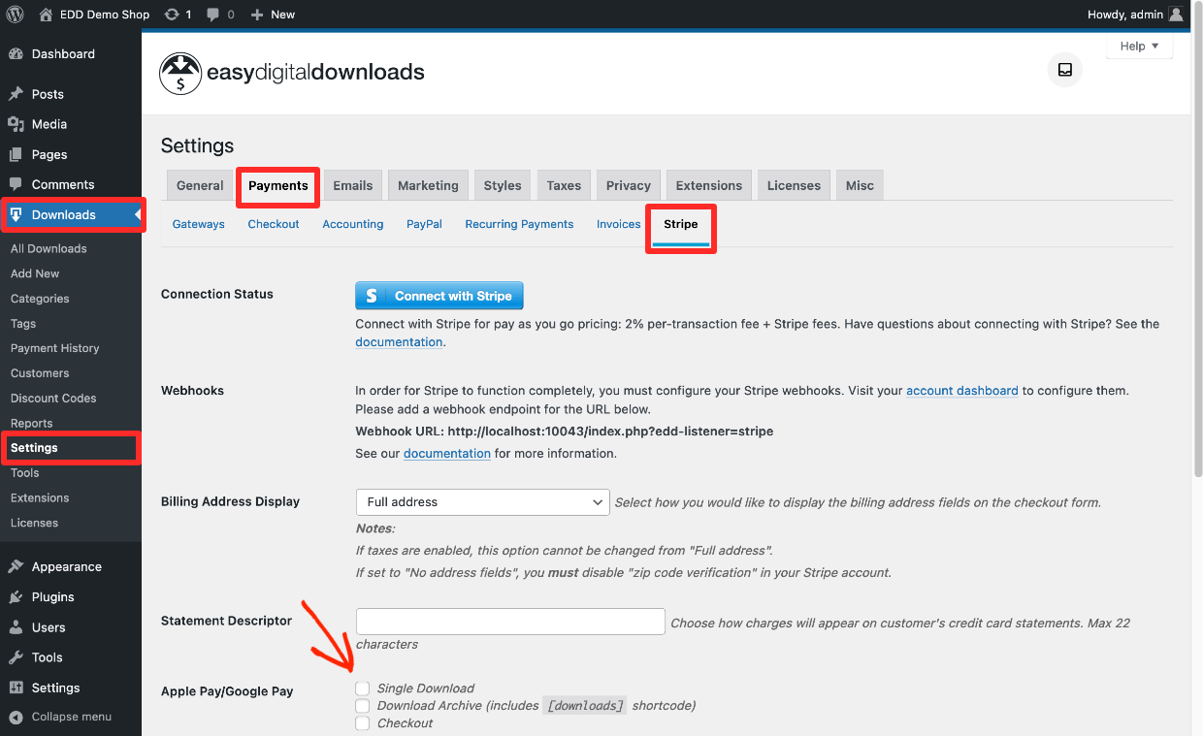Open Extensions under Downloads submenu

(x=40, y=498)
